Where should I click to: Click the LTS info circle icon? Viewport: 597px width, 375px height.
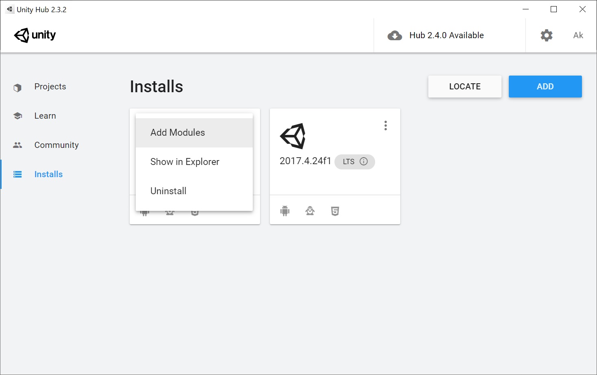(364, 161)
